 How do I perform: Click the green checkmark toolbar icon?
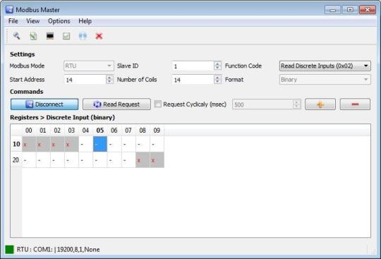66,36
